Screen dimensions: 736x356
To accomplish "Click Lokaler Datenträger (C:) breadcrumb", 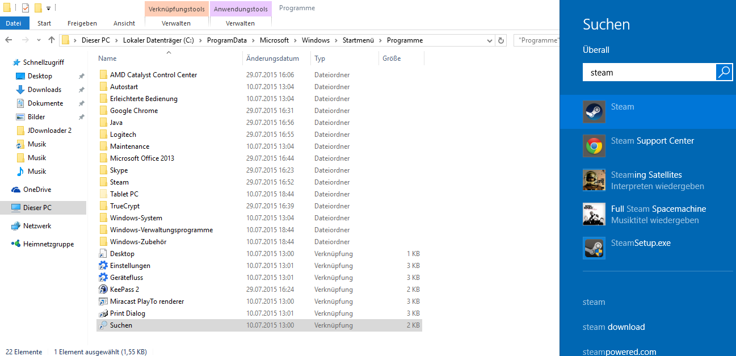I will pos(158,40).
